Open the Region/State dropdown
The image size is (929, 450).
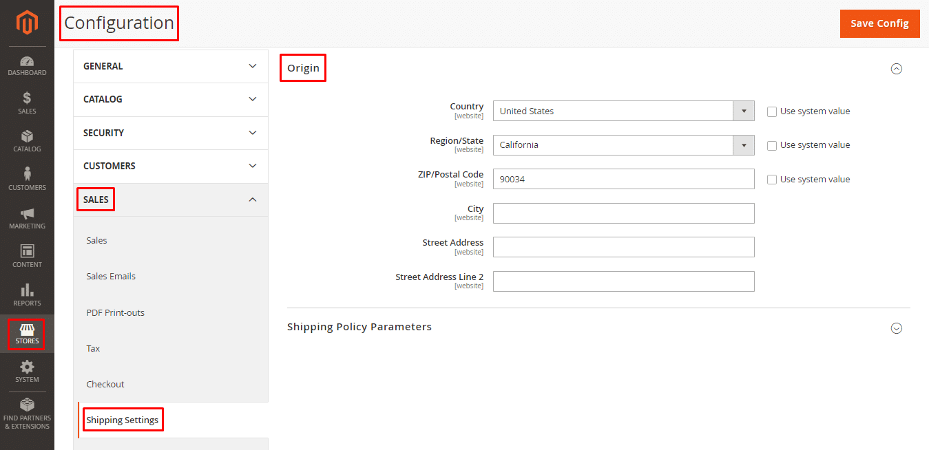744,144
